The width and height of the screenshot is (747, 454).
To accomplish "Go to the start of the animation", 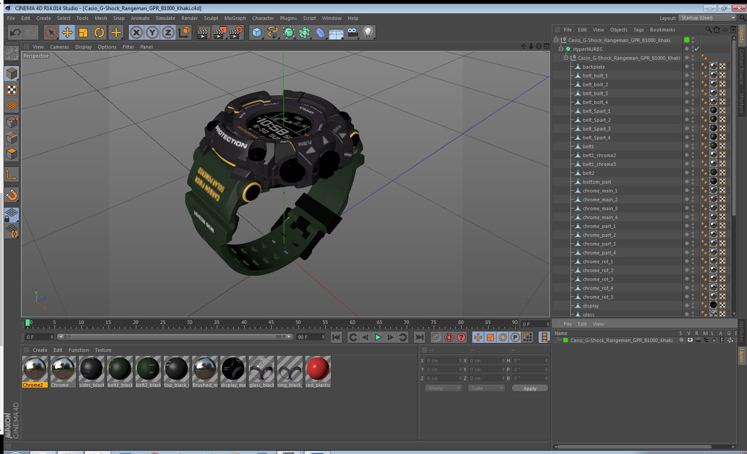I will pos(336,337).
